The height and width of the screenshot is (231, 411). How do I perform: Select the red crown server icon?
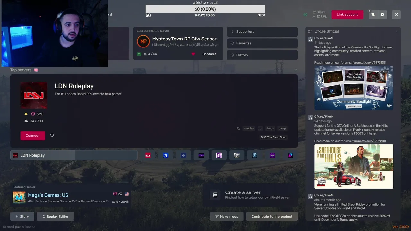(148, 155)
